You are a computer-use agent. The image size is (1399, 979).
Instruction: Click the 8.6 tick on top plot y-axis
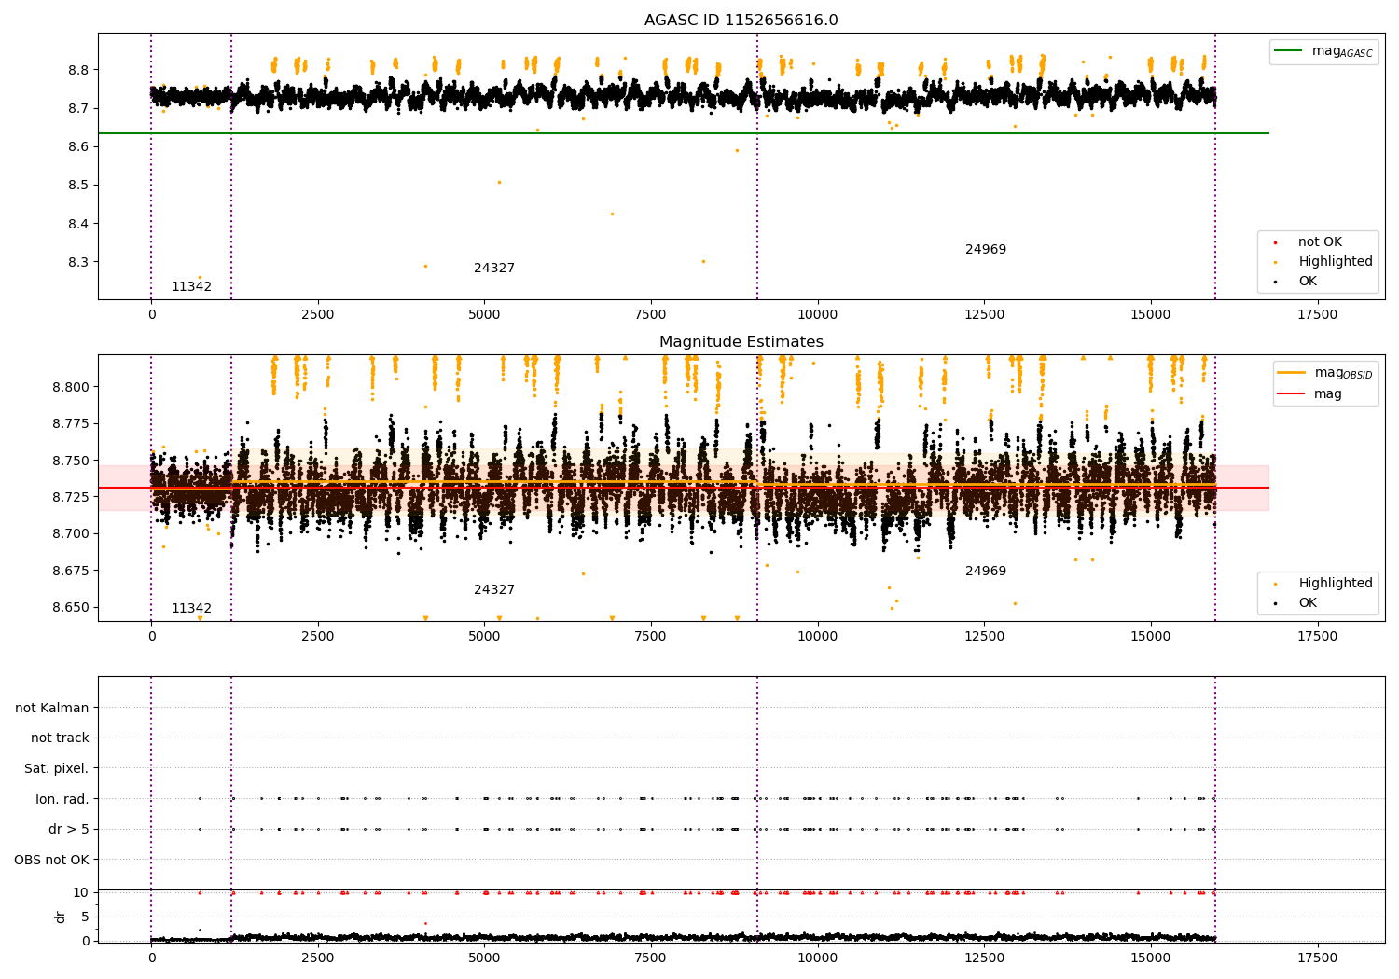pos(78,146)
